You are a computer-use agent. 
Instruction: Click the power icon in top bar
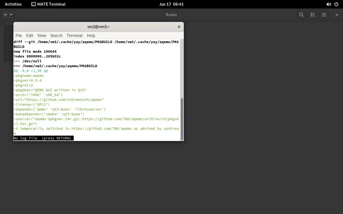[337, 4]
